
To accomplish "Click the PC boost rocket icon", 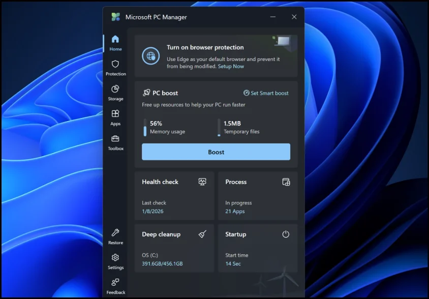I will coord(146,93).
